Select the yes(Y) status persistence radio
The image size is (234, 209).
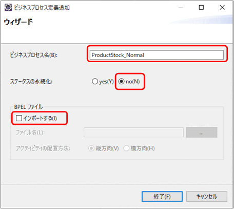(x=103, y=82)
